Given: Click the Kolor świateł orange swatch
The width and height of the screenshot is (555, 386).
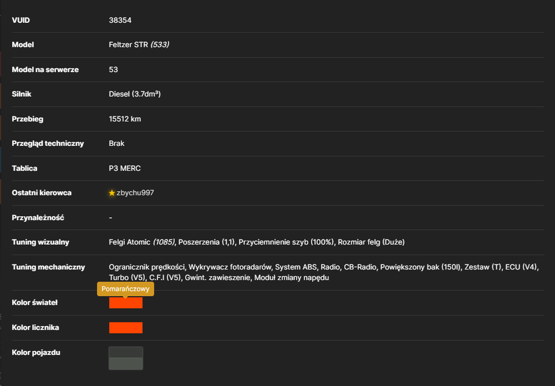Looking at the screenshot, I should pyautogui.click(x=125, y=303).
